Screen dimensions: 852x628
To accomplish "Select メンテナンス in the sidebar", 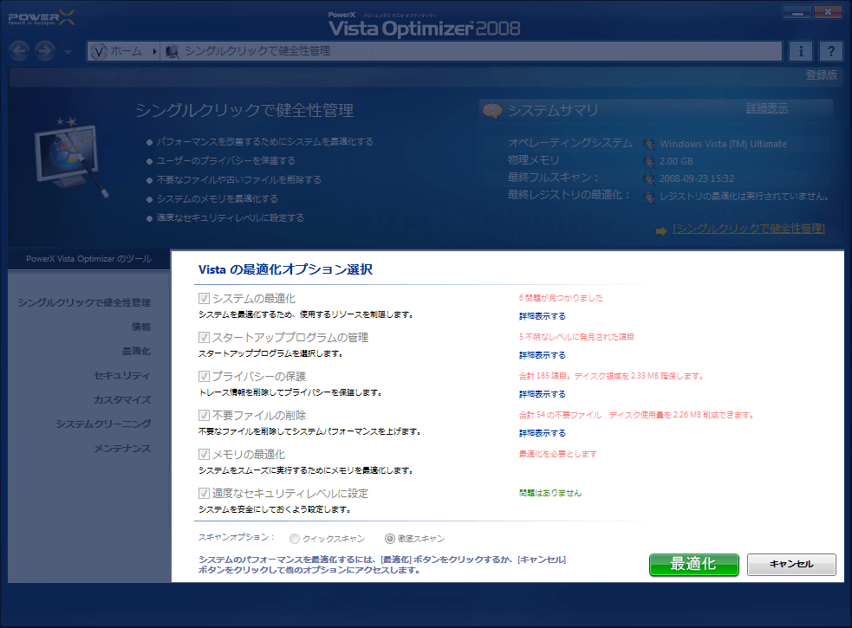I will 121,448.
